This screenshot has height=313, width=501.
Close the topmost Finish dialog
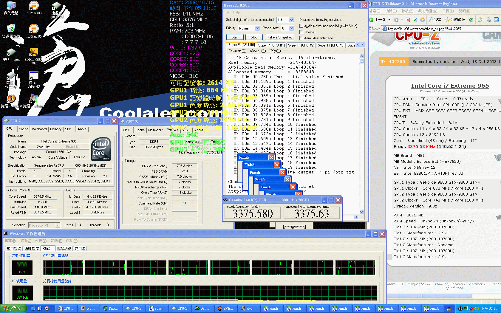pyautogui.click(x=271, y=157)
